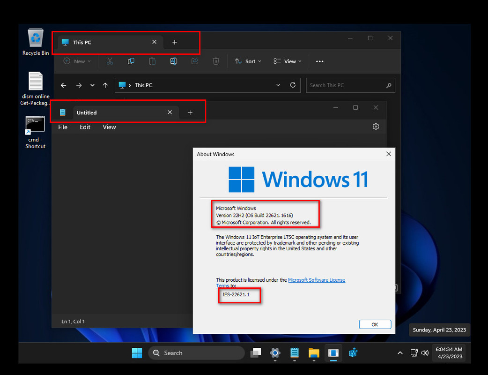Refresh the This PC location
The height and width of the screenshot is (375, 488).
point(293,85)
